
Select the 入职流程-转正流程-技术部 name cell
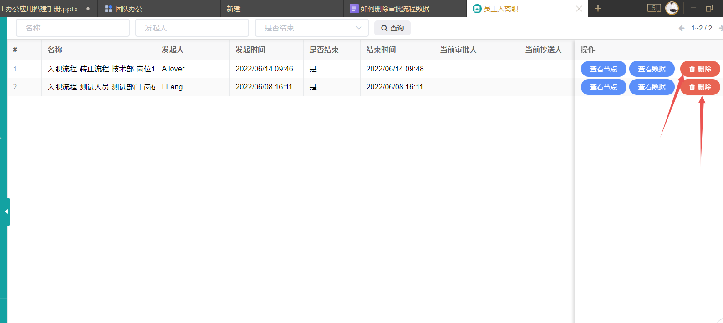pyautogui.click(x=99, y=69)
